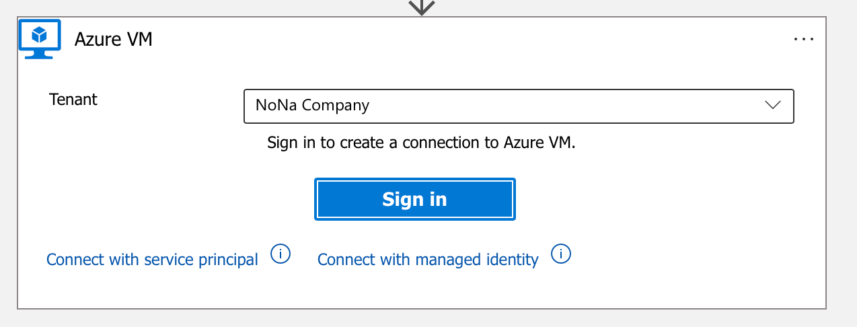The image size is (857, 327).
Task: Click info icon beside managed identity link
Action: coord(560,254)
